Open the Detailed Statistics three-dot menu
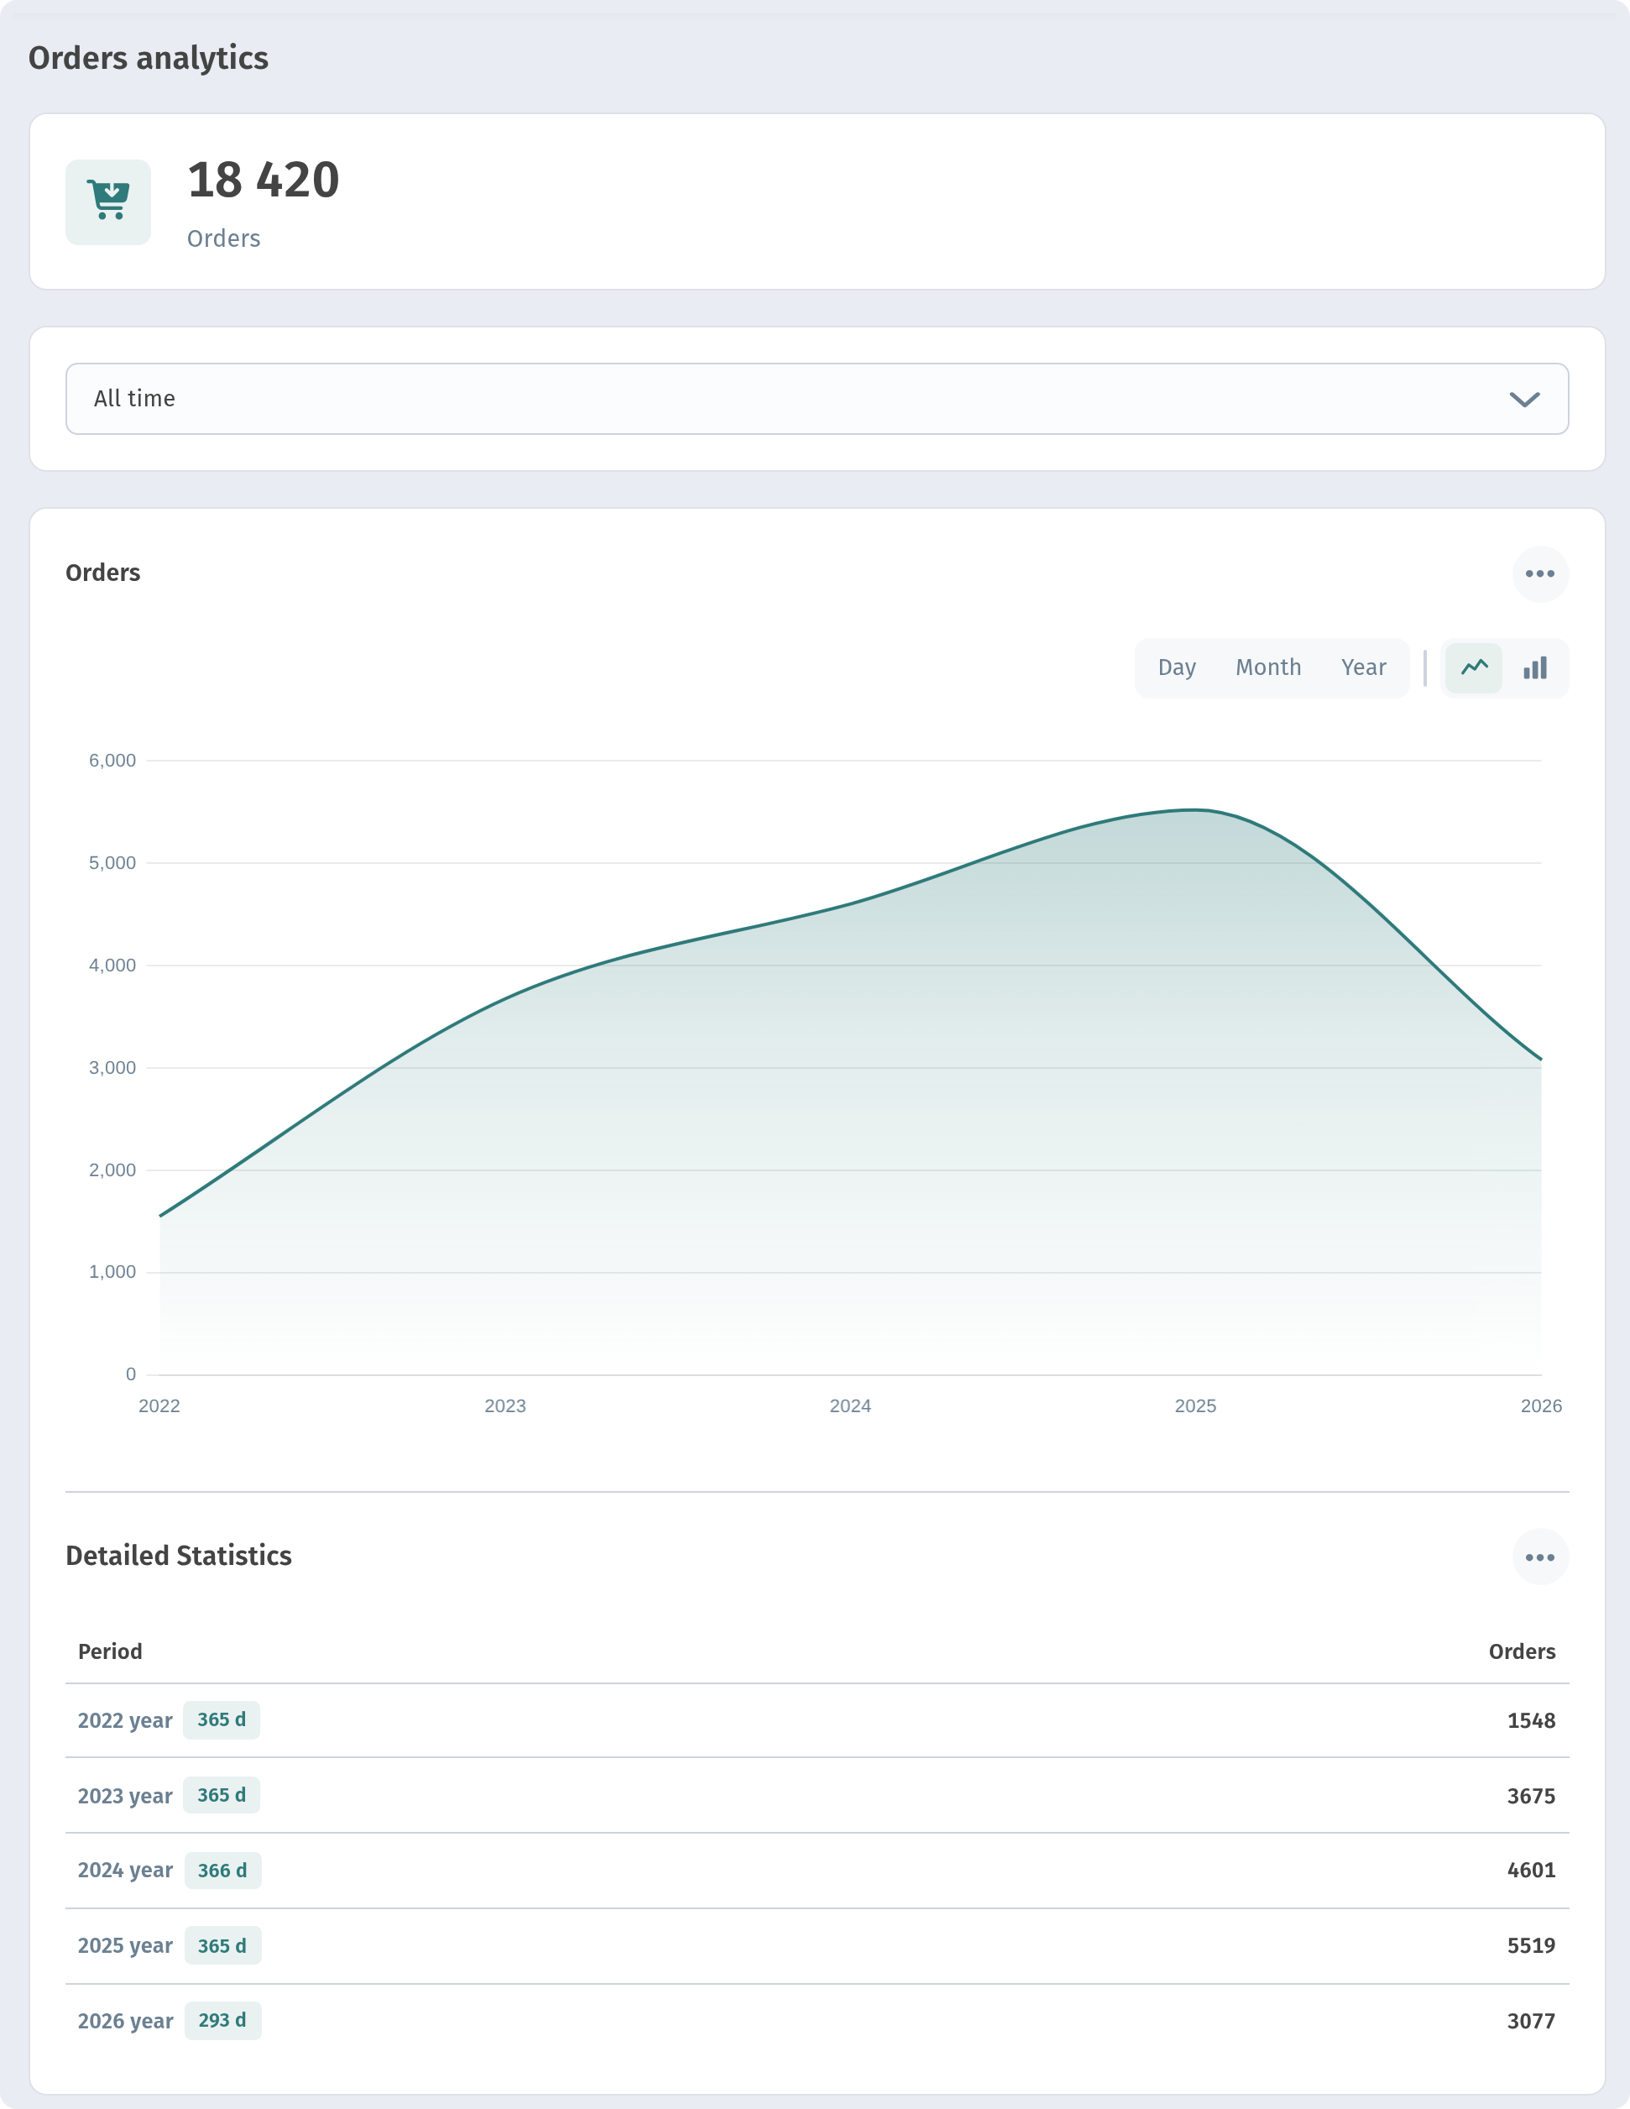This screenshot has height=2109, width=1630. (1540, 1557)
